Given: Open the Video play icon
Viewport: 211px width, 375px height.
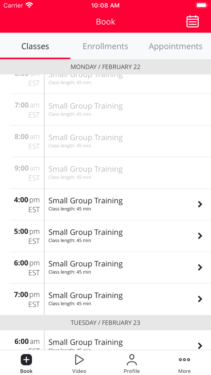Looking at the screenshot, I should [79, 360].
